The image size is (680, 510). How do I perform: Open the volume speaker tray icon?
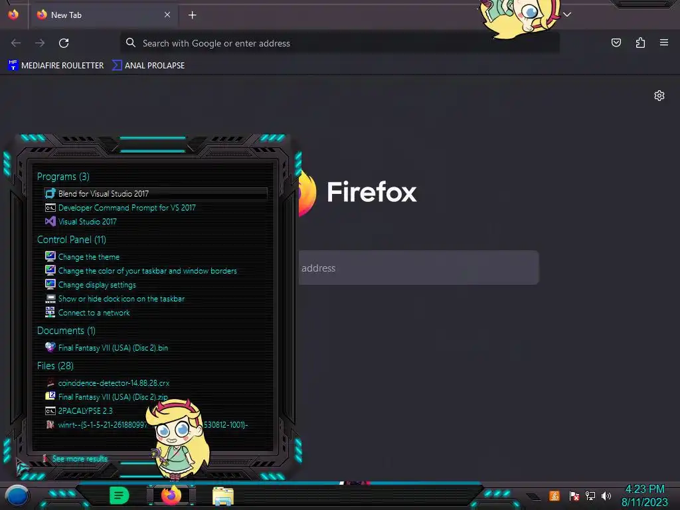606,495
